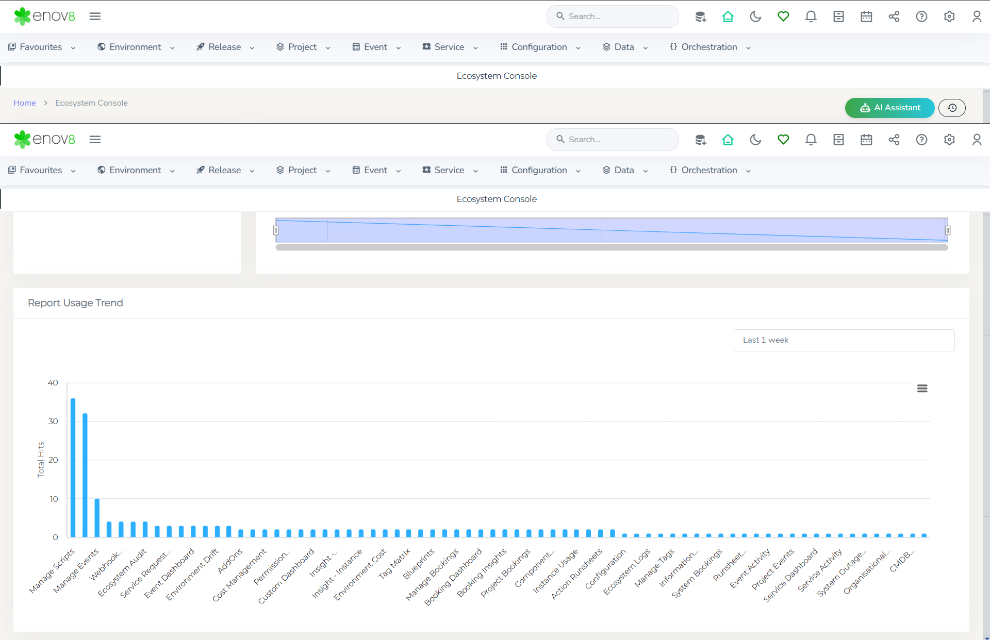Open help question mark icon in lower header

click(x=921, y=140)
